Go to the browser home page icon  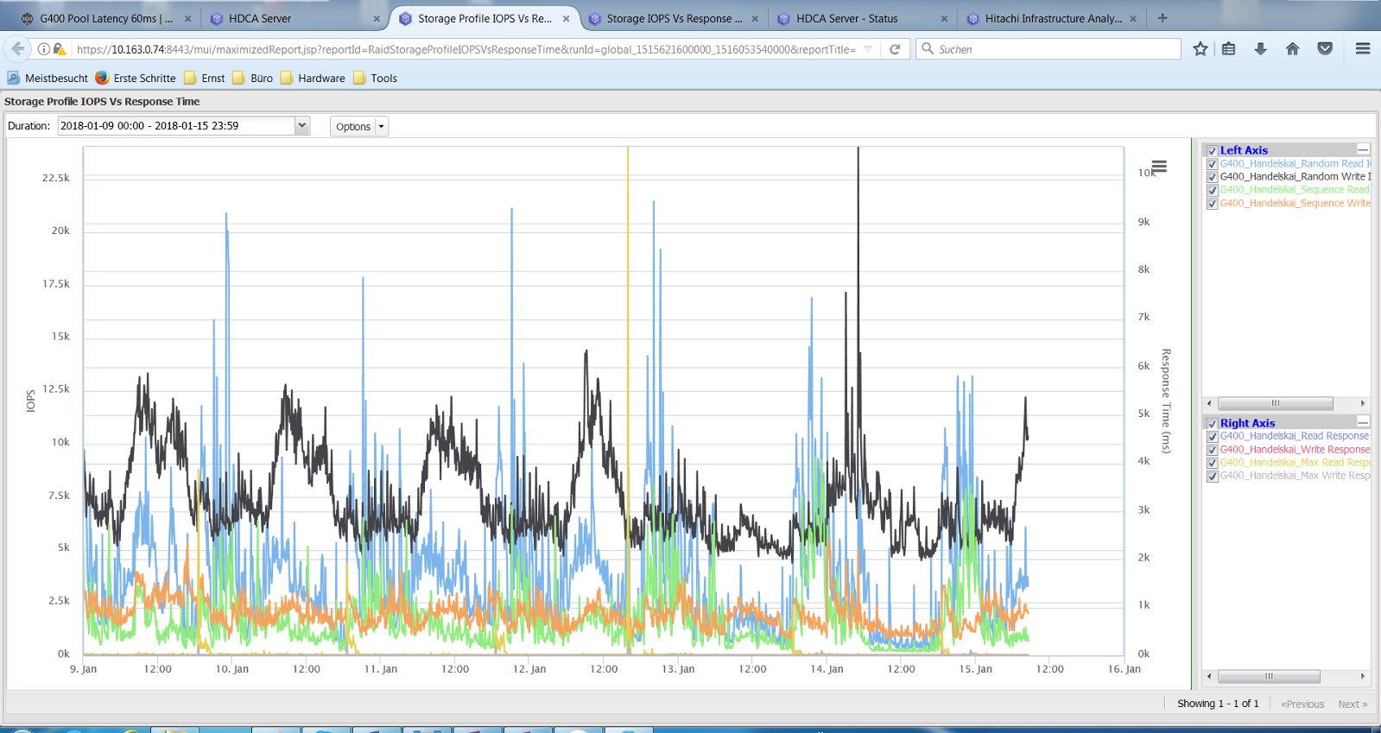1292,49
